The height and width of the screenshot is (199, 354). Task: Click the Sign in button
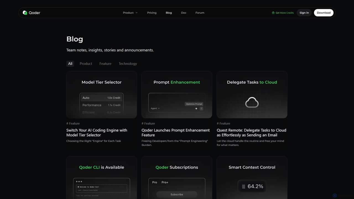tap(304, 13)
